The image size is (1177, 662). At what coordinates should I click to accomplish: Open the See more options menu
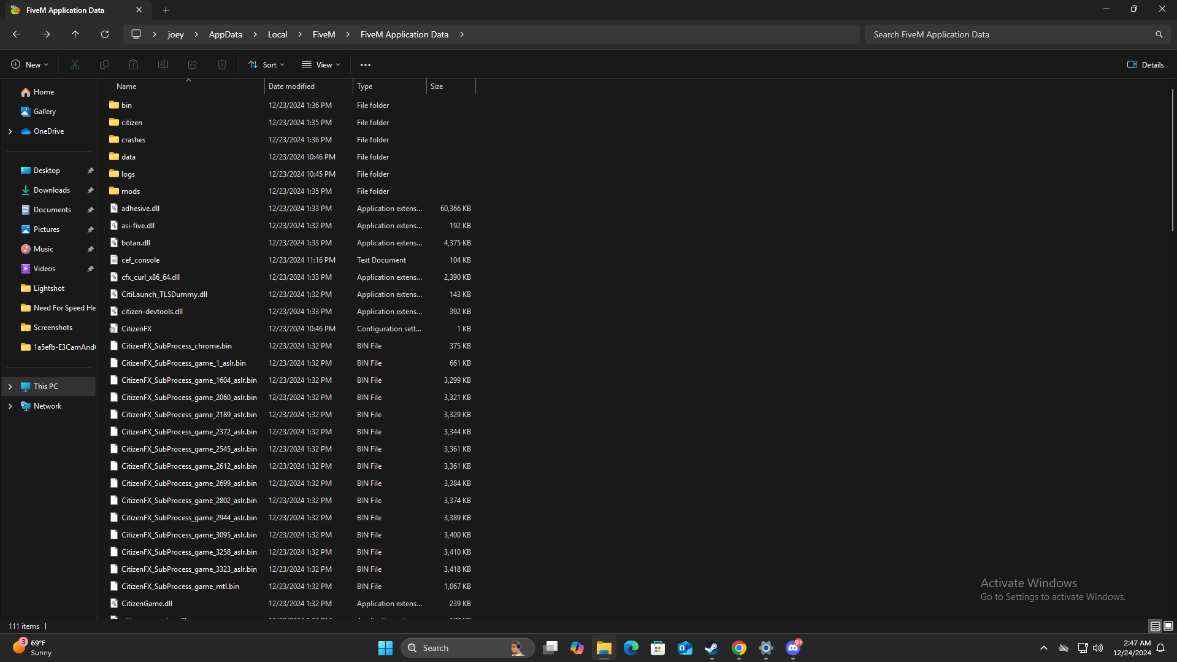(366, 64)
